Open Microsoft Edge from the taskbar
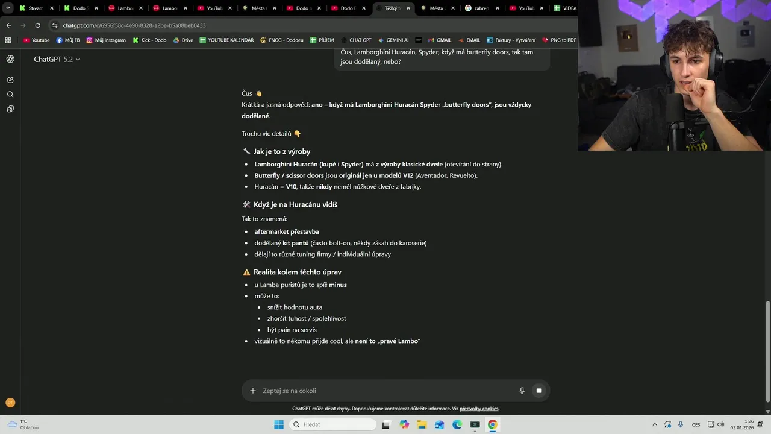This screenshot has height=434, width=771. tap(457, 424)
